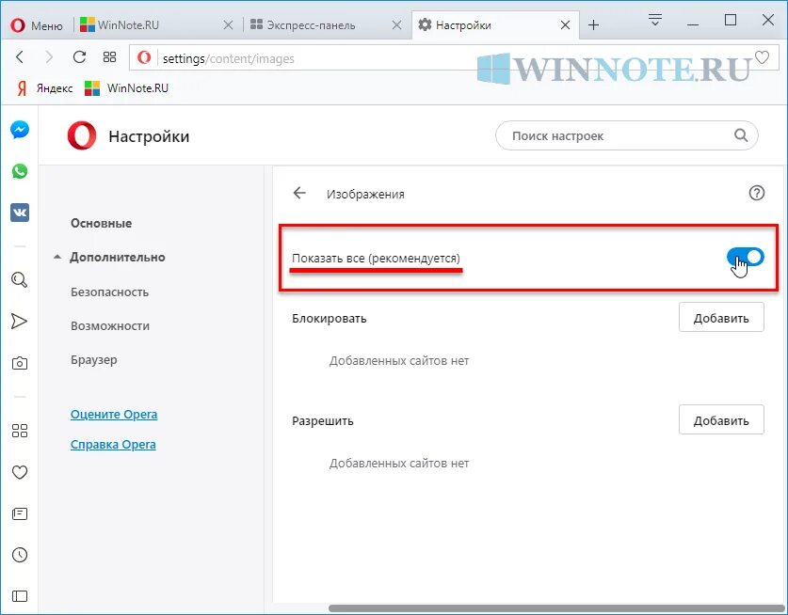Click the horizontal scrollbar at the bottom
The image size is (788, 615).
558,608
